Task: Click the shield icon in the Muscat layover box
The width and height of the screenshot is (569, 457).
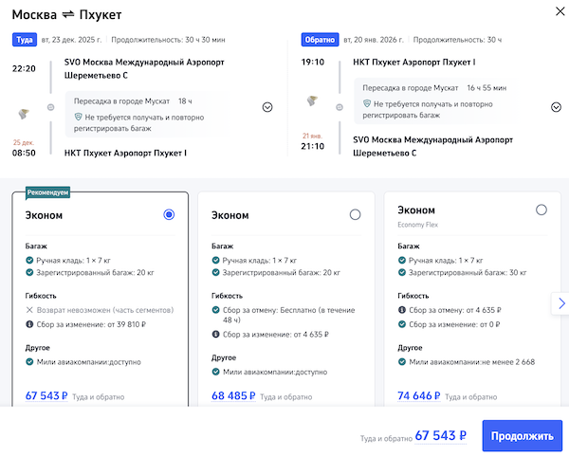Action: [79, 115]
